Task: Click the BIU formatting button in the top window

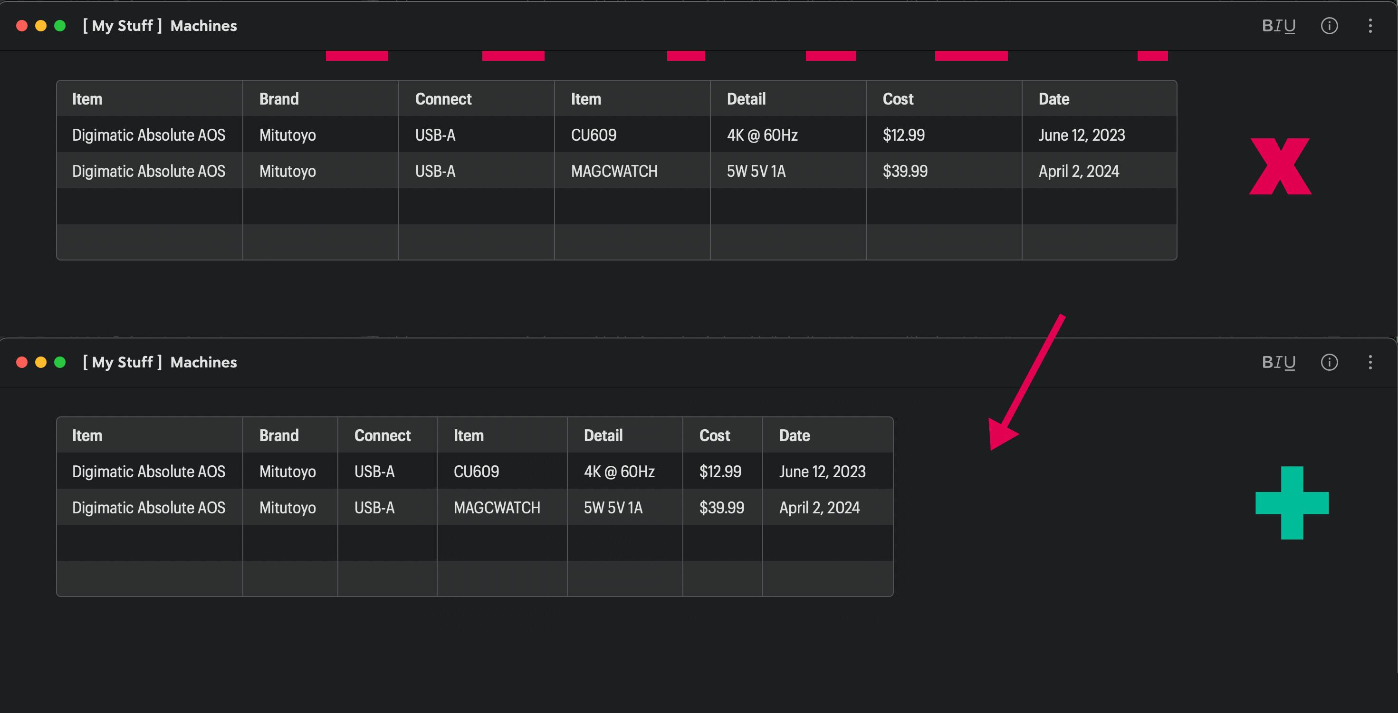Action: pyautogui.click(x=1279, y=26)
